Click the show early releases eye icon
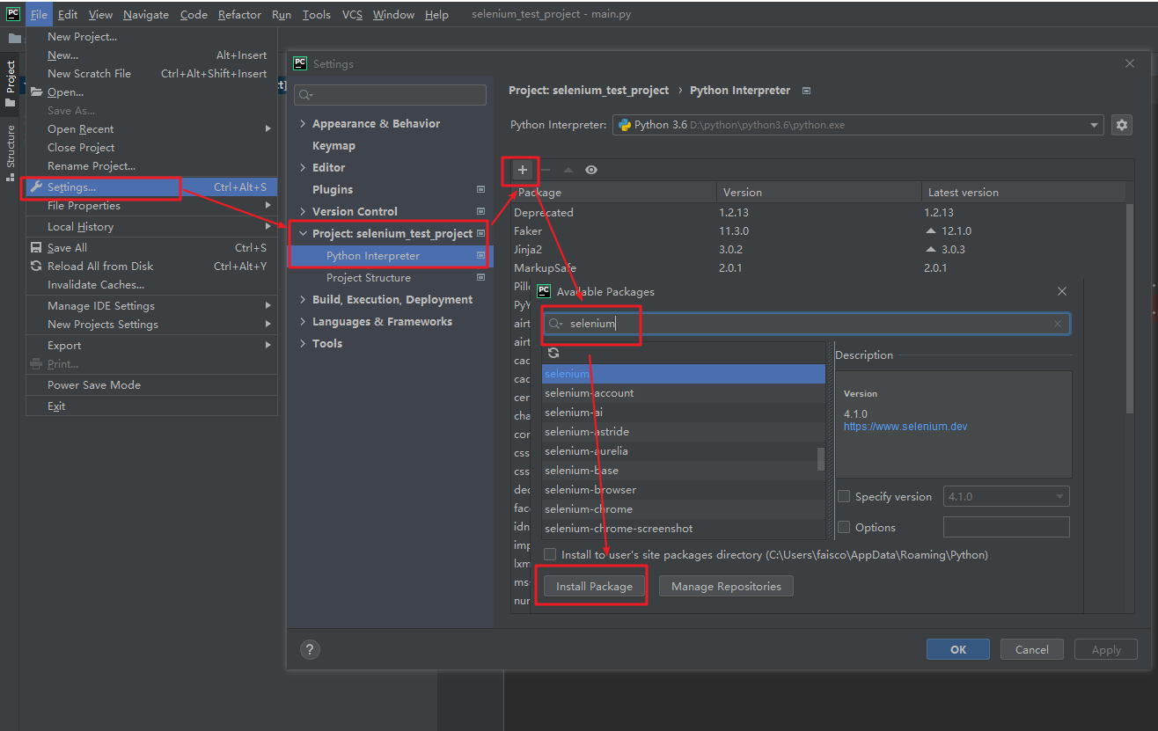 591,170
